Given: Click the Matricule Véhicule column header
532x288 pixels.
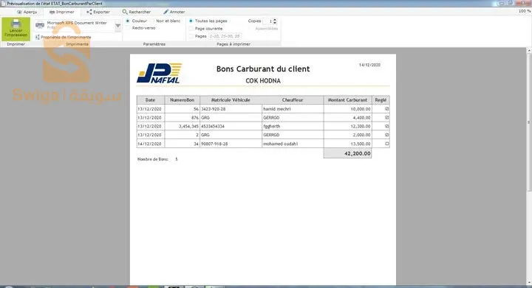Looking at the screenshot, I should (231, 100).
